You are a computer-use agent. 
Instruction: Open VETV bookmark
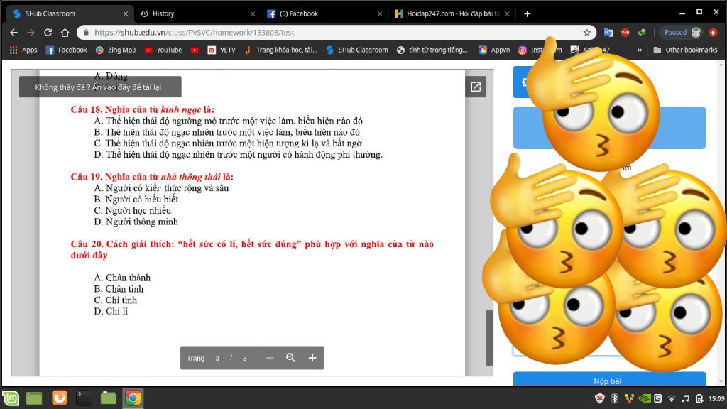pyautogui.click(x=222, y=50)
